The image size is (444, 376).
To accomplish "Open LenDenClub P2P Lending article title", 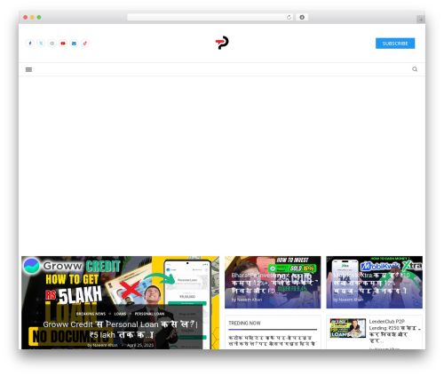I will (393, 332).
